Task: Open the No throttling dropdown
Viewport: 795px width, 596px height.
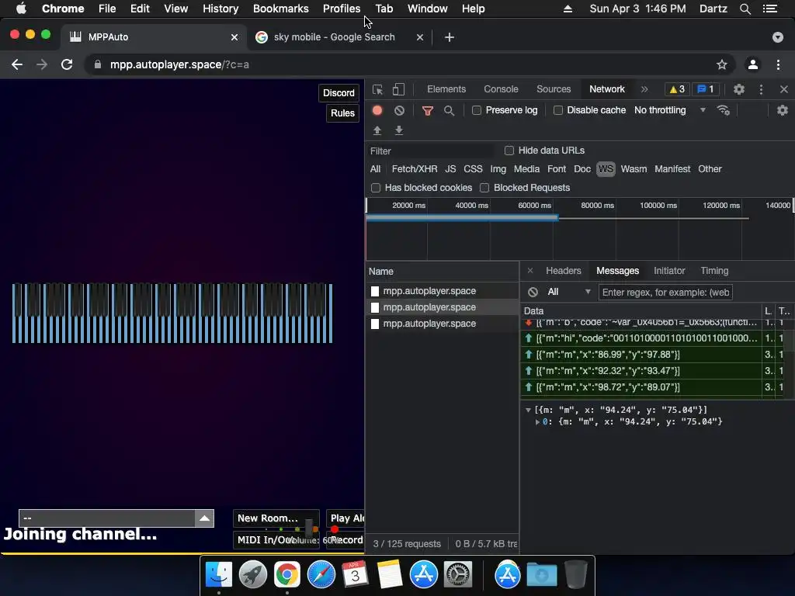Action: coord(670,110)
